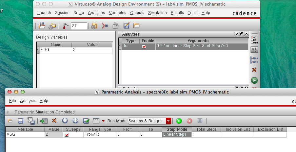Open the Results menu
This screenshot has width=296, height=152.
tap(177, 13)
